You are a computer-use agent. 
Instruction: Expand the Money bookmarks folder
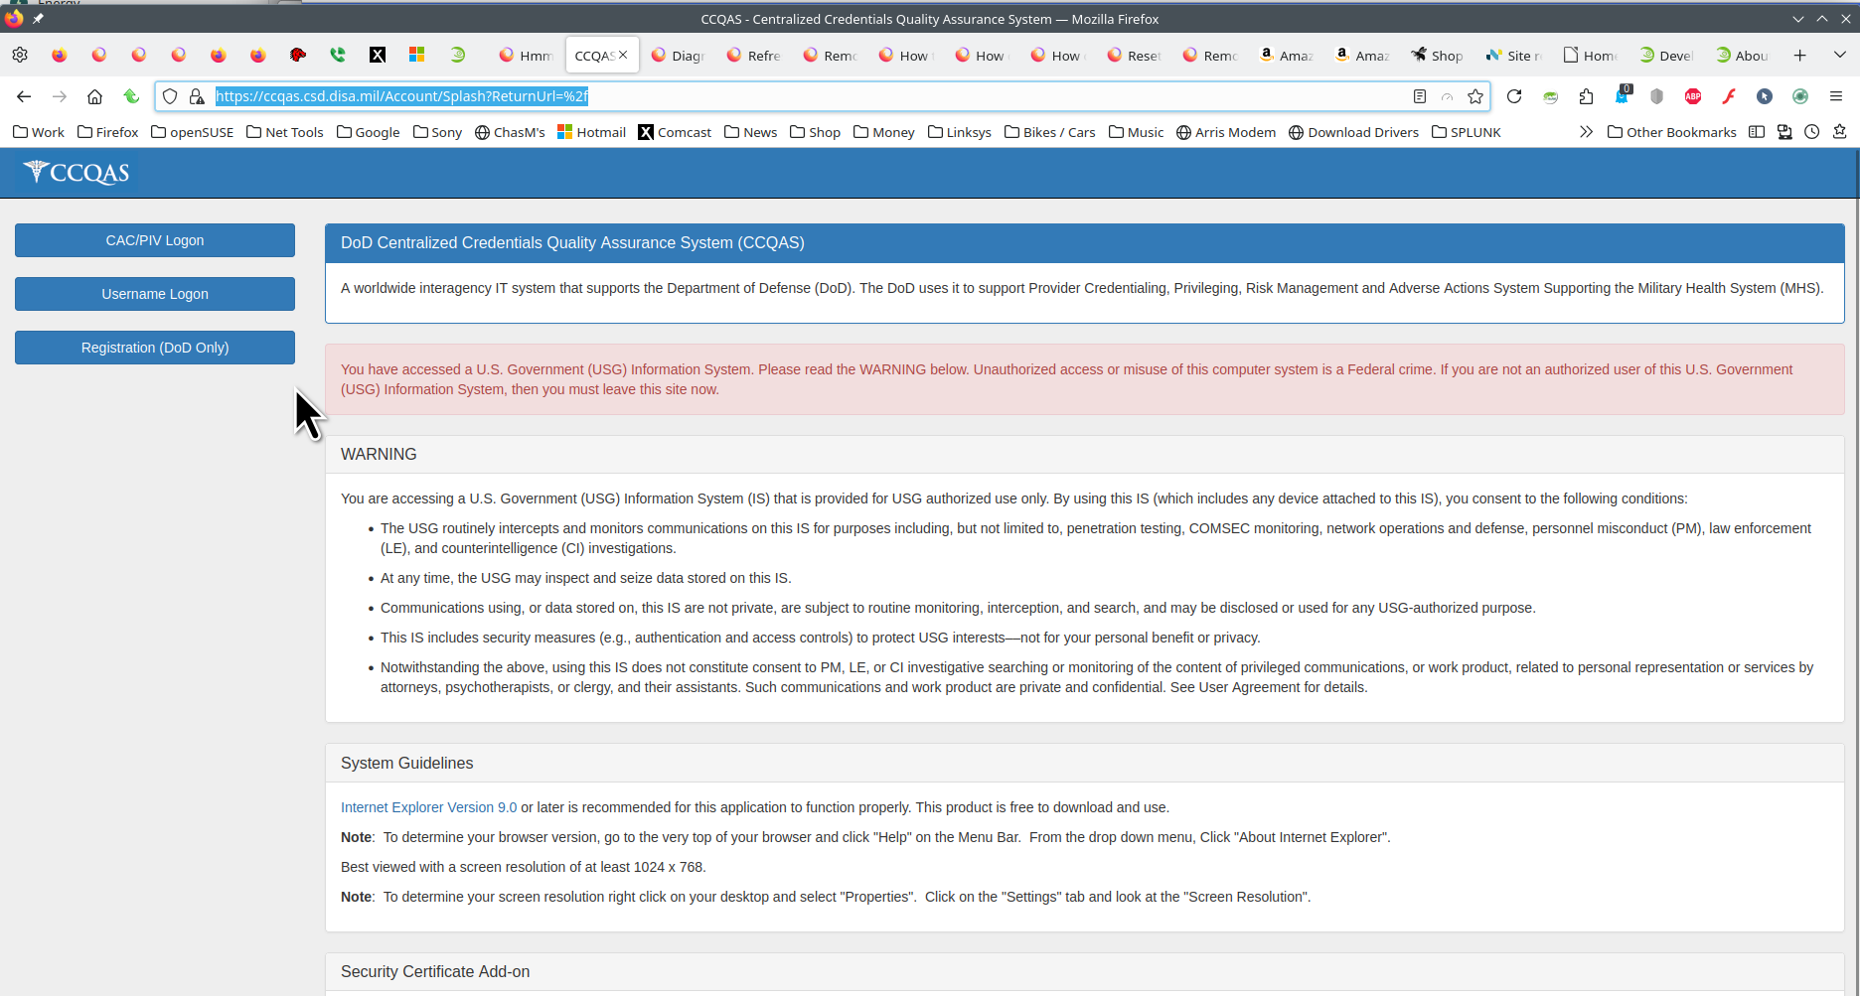point(884,132)
